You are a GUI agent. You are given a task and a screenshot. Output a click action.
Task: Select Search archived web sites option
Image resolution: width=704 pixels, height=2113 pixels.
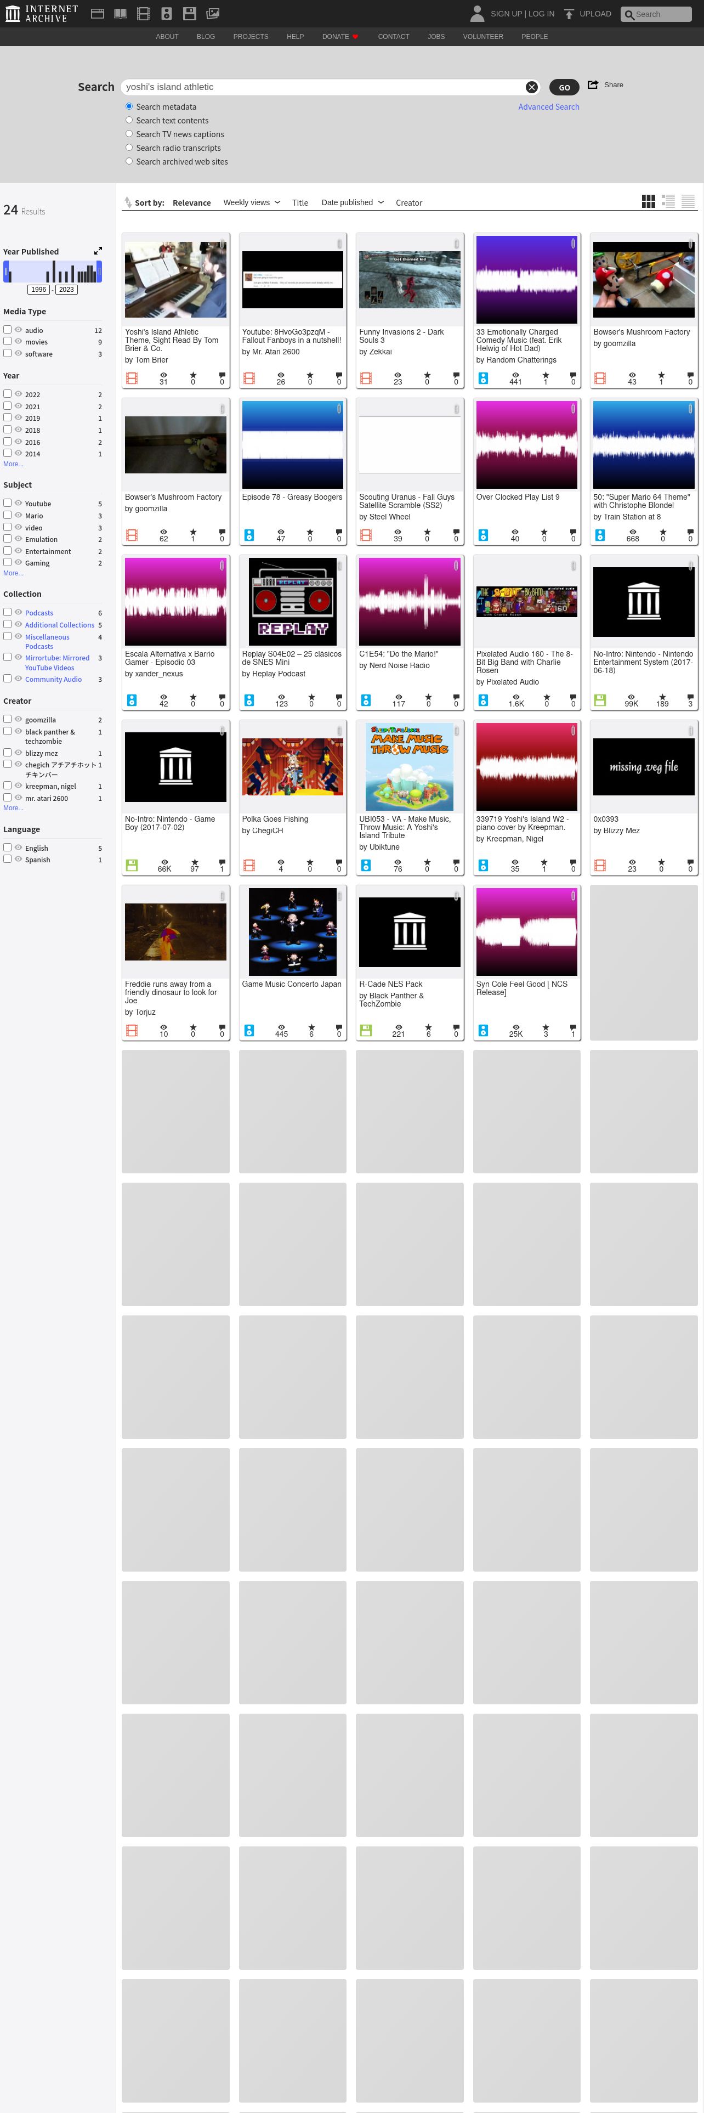click(x=129, y=162)
